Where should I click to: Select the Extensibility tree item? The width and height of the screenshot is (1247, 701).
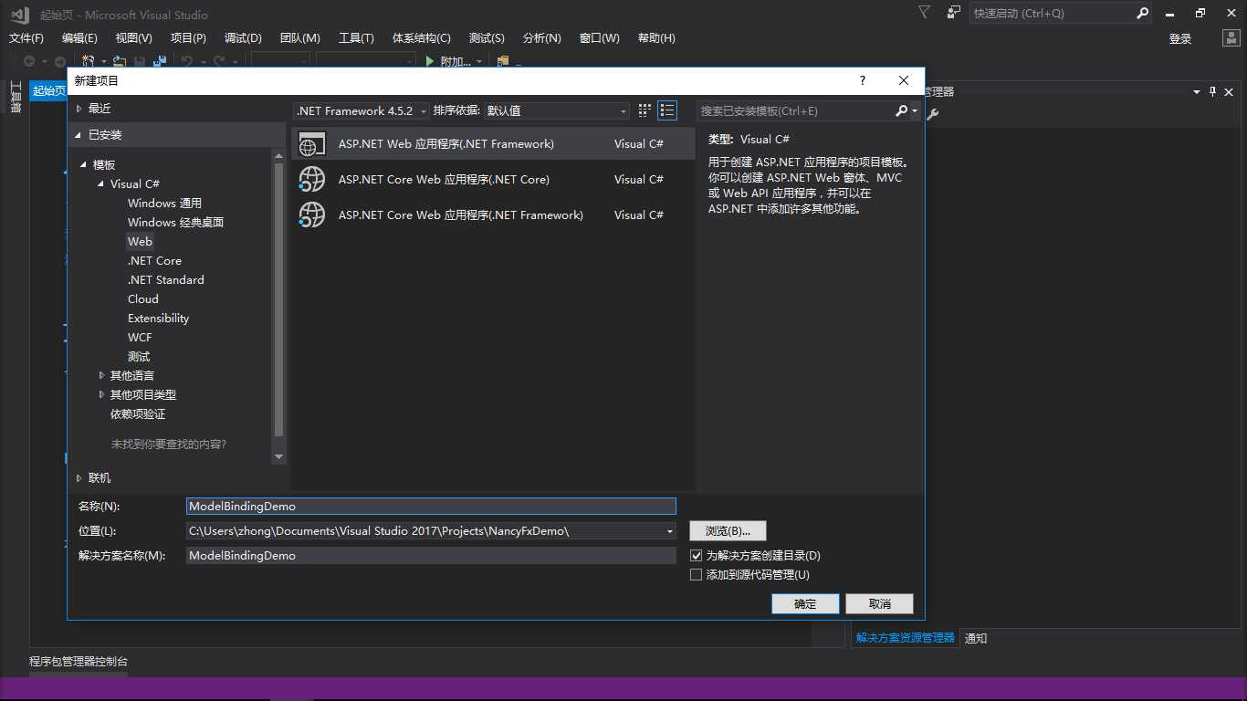point(158,318)
